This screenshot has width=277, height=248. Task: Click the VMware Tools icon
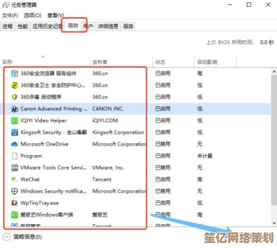tap(15, 168)
